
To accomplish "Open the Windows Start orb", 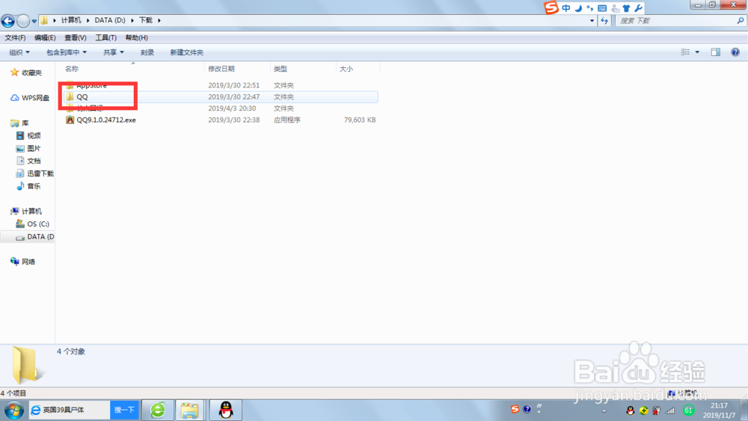I will click(13, 410).
